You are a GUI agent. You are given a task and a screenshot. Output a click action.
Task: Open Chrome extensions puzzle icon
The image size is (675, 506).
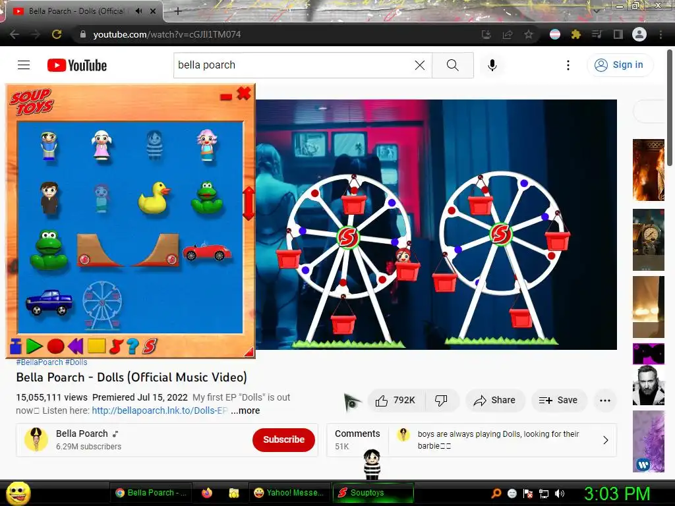coord(576,34)
